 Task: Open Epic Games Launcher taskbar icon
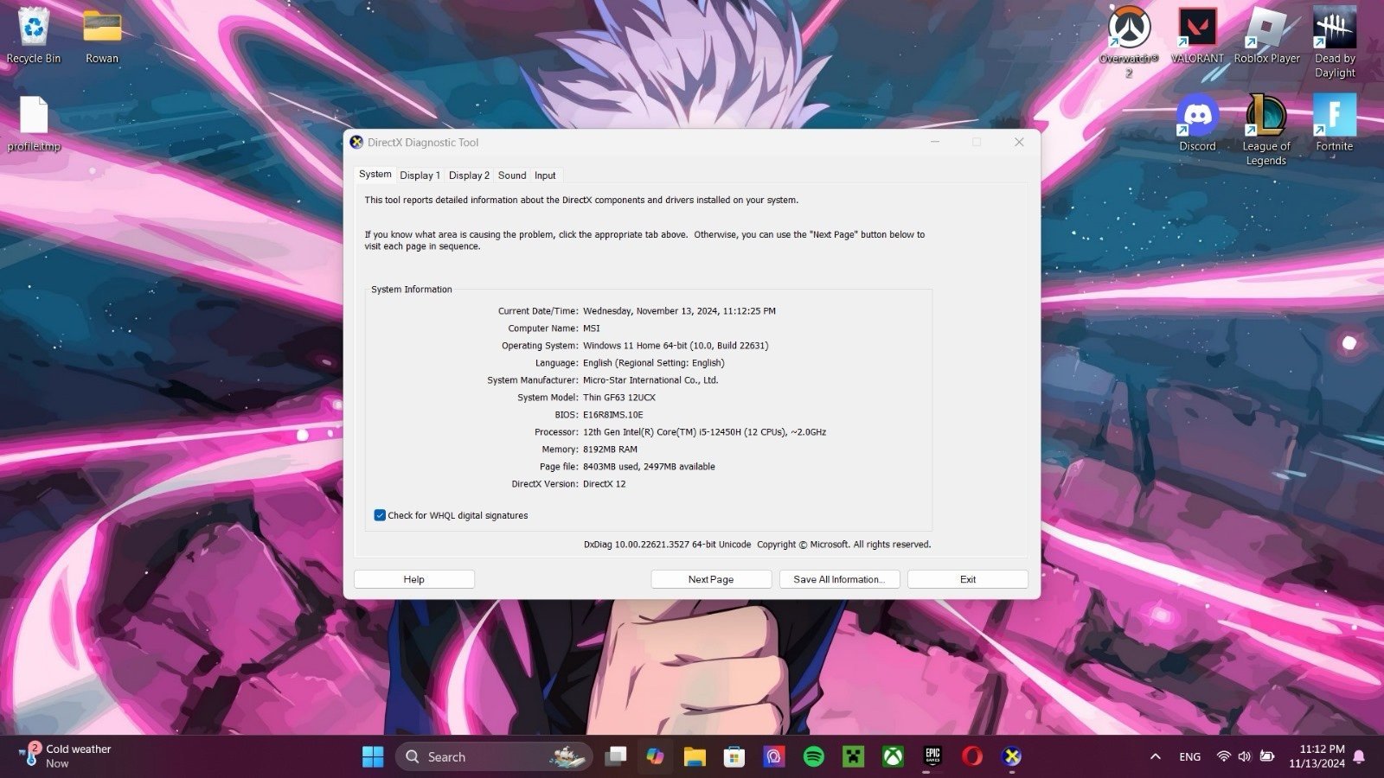coord(932,756)
